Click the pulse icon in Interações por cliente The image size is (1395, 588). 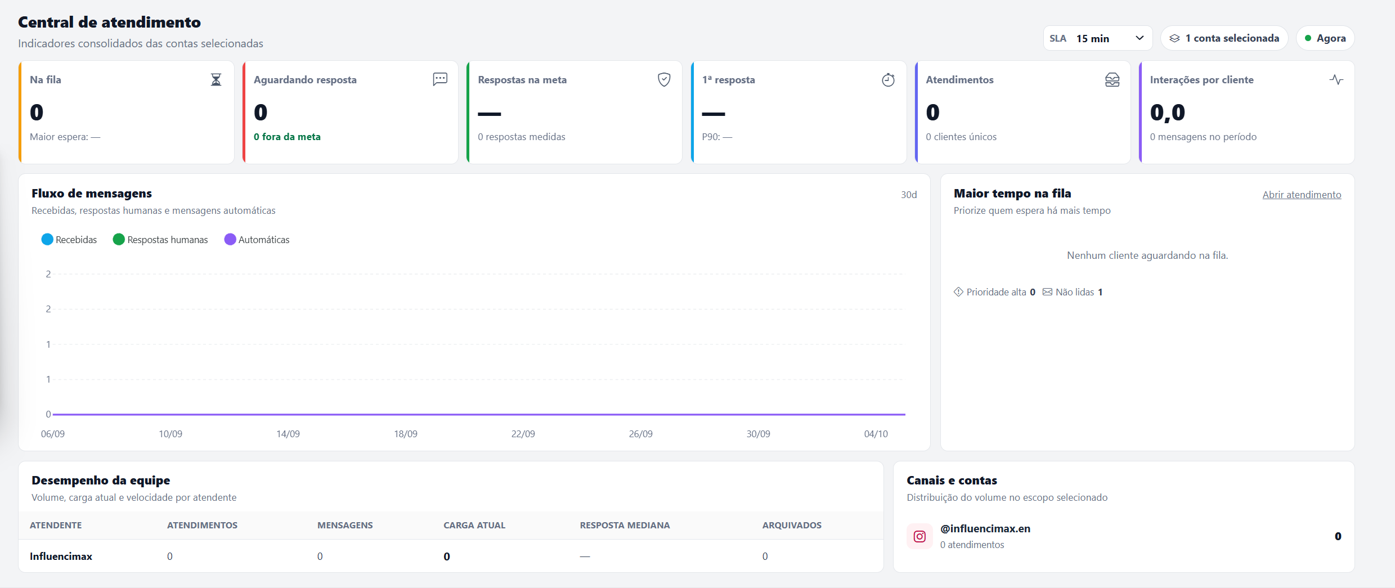coord(1336,80)
